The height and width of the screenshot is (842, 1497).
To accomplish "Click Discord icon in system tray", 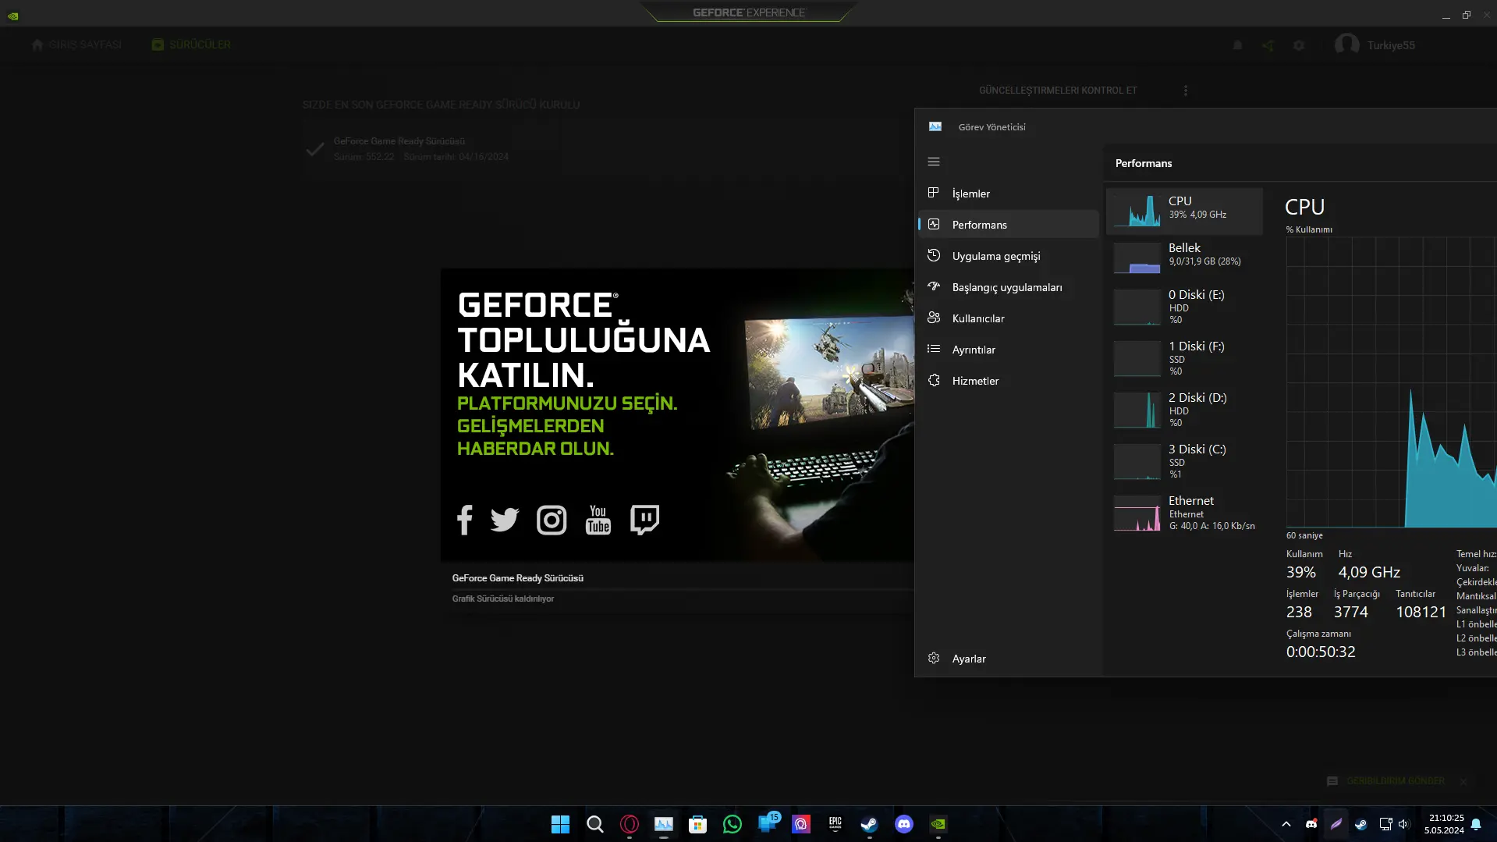I will [1311, 824].
